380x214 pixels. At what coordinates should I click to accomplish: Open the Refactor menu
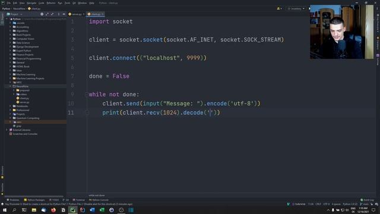[x=51, y=3]
